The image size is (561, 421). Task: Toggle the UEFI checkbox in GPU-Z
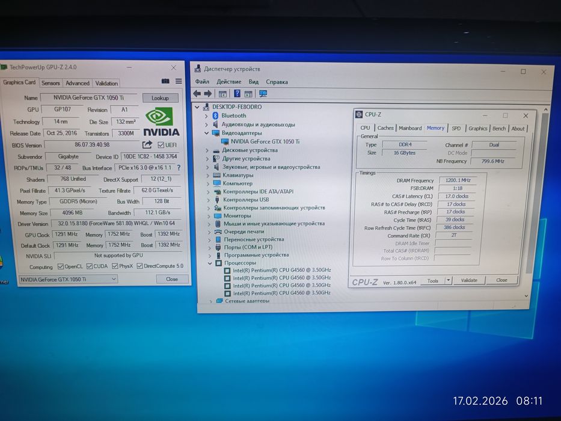pyautogui.click(x=161, y=144)
